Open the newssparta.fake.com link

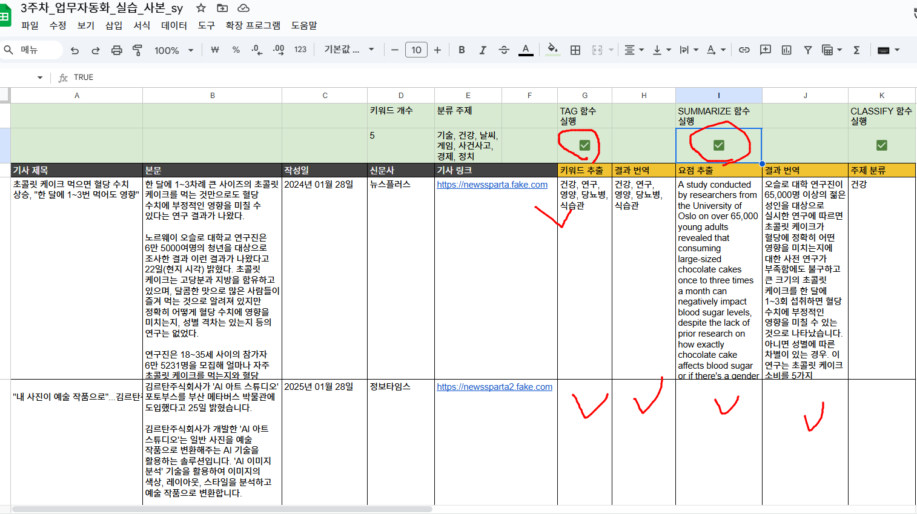[492, 185]
